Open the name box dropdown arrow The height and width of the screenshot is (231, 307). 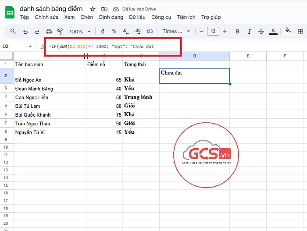pyautogui.click(x=30, y=46)
